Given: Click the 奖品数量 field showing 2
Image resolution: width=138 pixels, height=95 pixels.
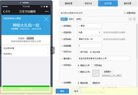Looking at the screenshot, I should click(89, 45).
